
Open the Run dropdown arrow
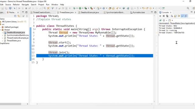pos(83,8)
